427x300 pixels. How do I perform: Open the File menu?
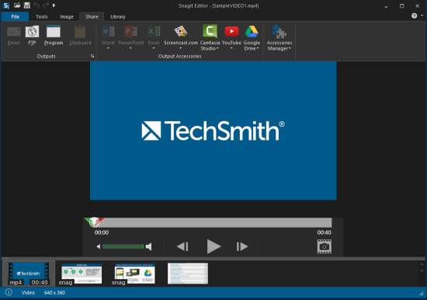click(15, 16)
